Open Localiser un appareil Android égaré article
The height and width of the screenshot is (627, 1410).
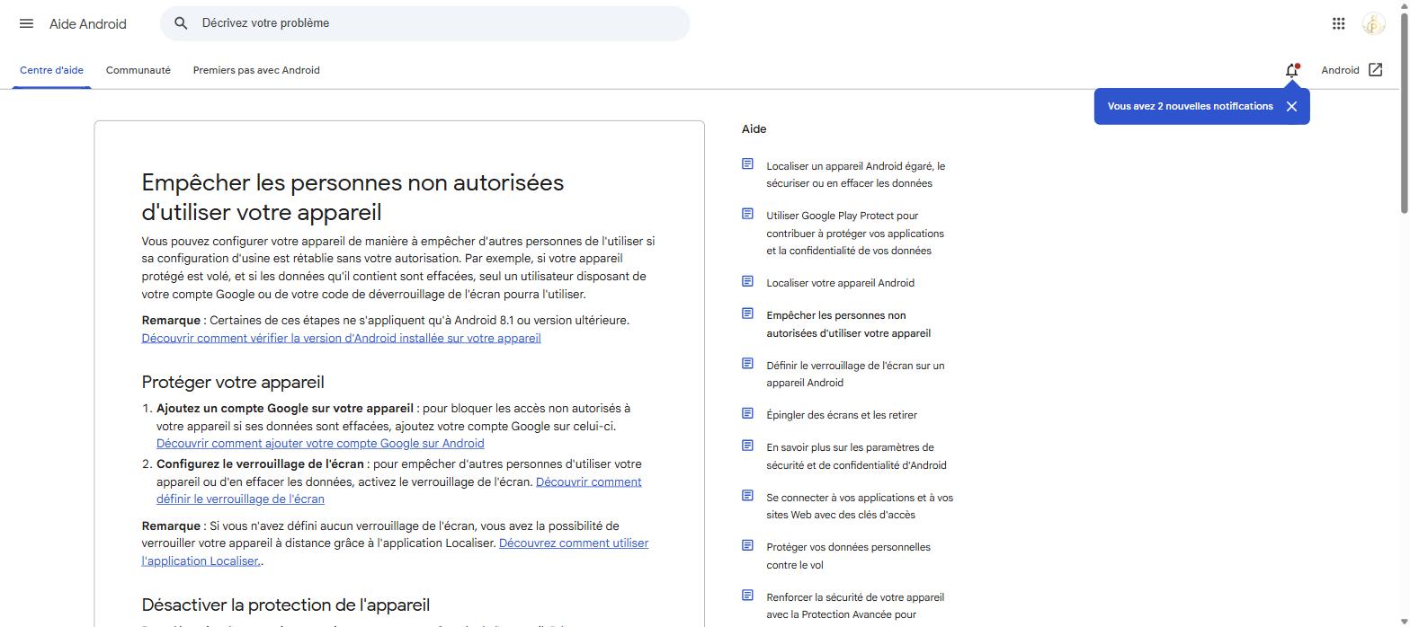tap(855, 174)
